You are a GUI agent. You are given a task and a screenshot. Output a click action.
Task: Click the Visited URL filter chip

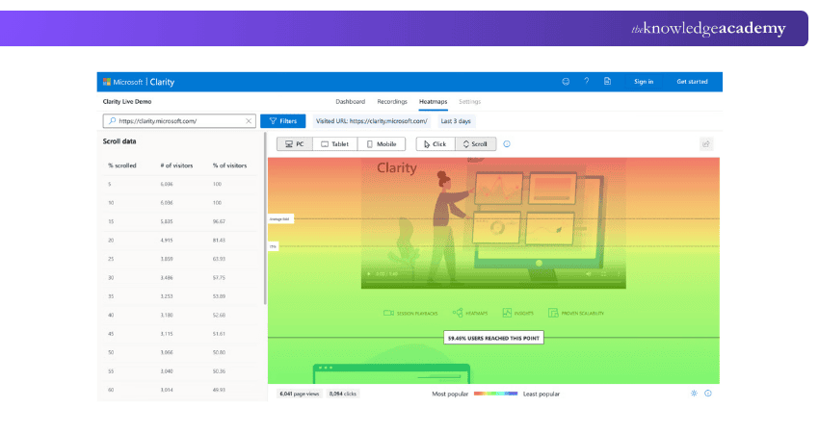pyautogui.click(x=371, y=121)
